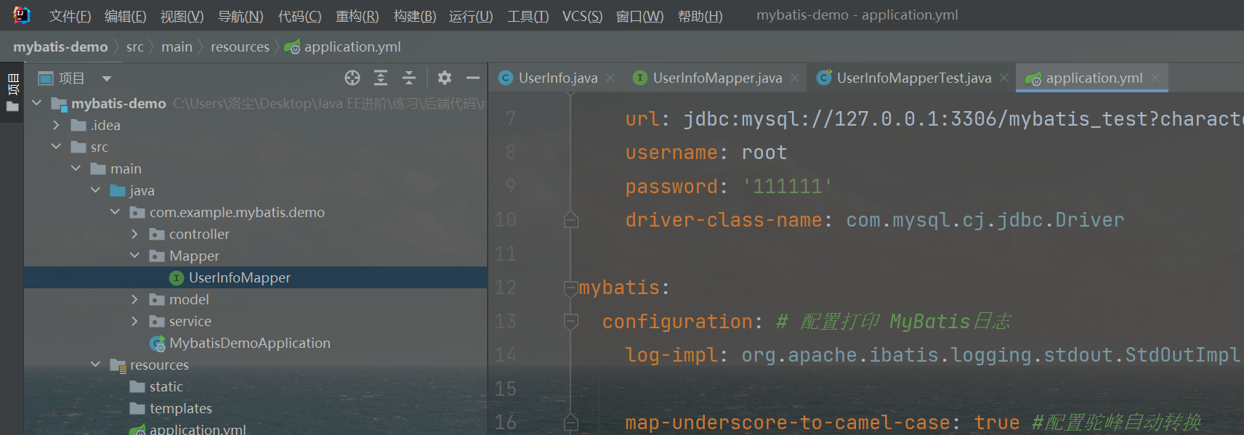Click the Expand All icon in project panel

(381, 78)
